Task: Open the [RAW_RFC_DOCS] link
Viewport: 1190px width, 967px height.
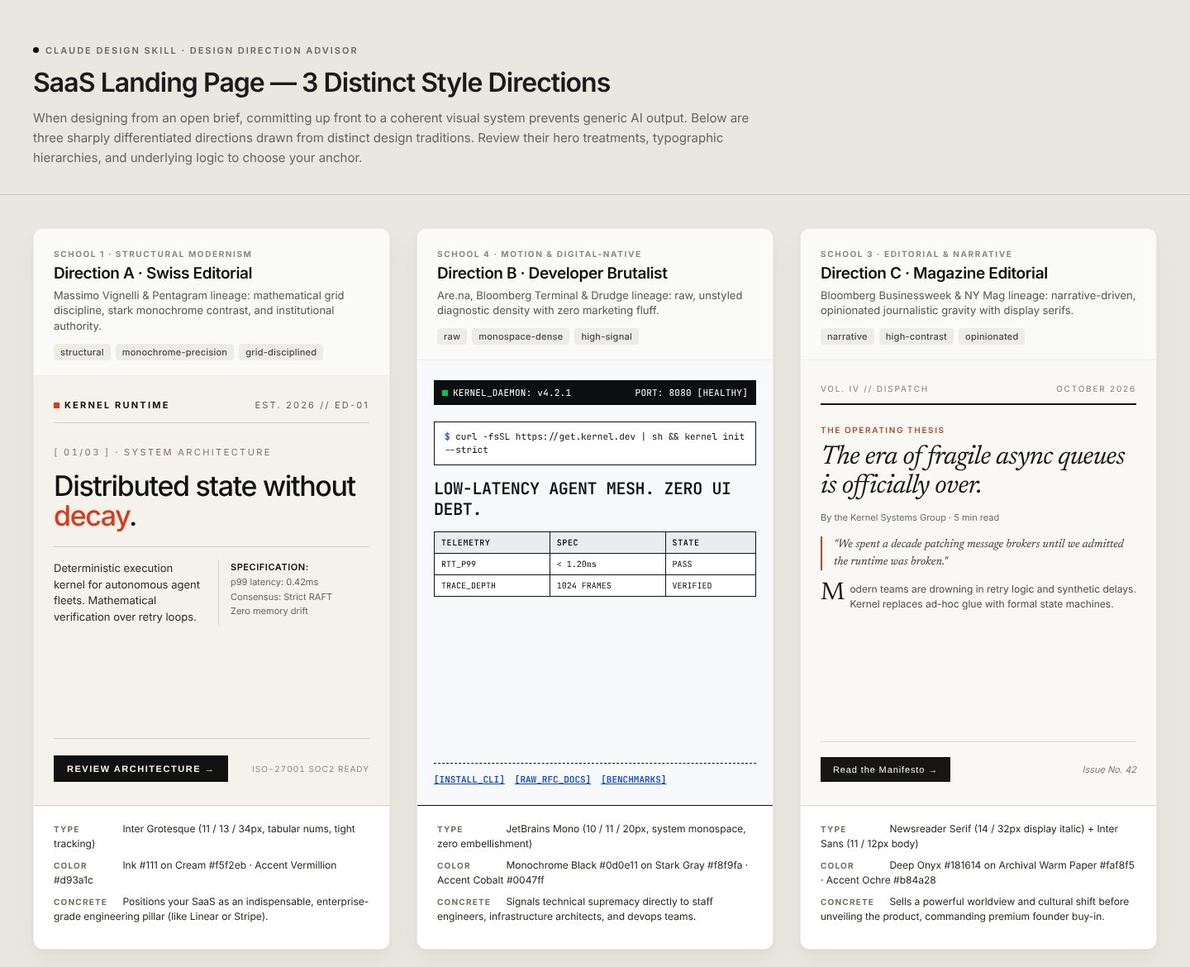Action: click(553, 779)
